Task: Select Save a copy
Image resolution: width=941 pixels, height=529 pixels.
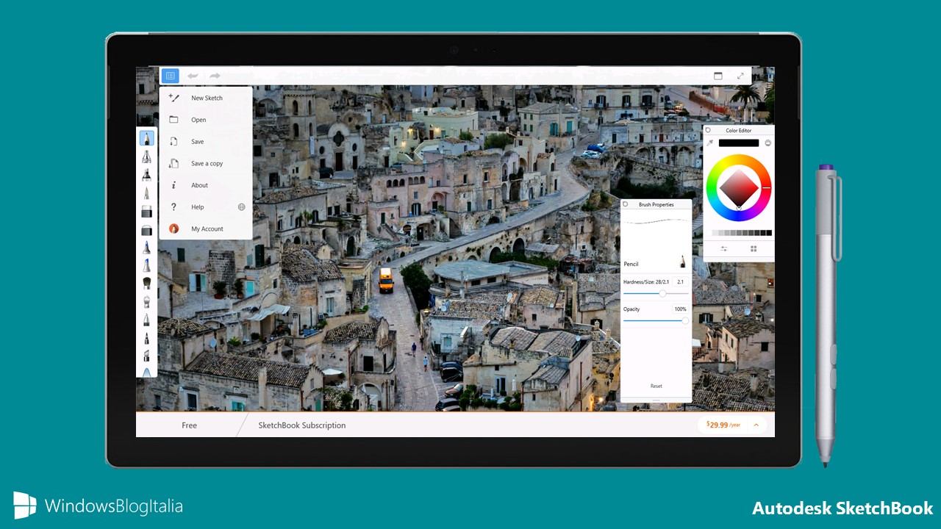Action: pyautogui.click(x=206, y=163)
